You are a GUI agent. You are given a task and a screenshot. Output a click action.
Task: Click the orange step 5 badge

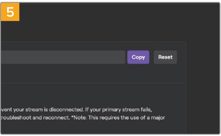pos(10,12)
